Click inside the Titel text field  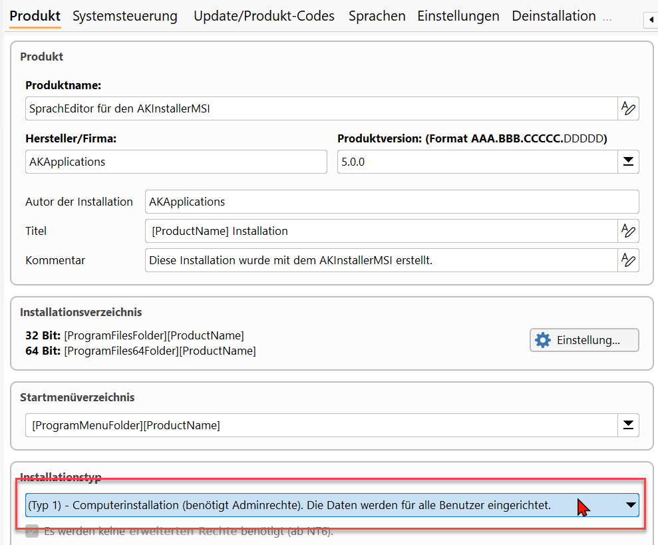pos(379,231)
